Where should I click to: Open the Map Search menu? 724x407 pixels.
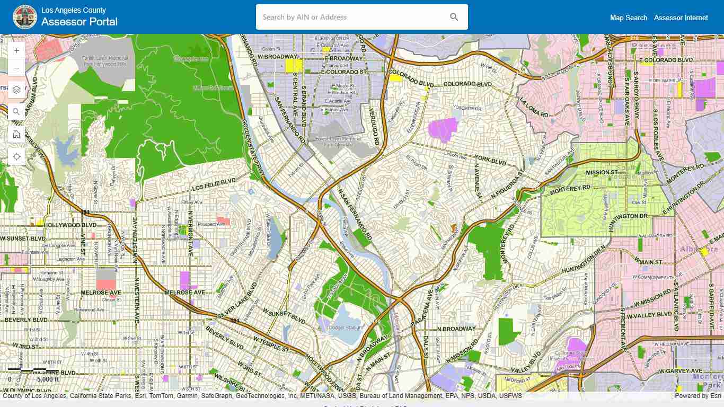click(x=629, y=17)
